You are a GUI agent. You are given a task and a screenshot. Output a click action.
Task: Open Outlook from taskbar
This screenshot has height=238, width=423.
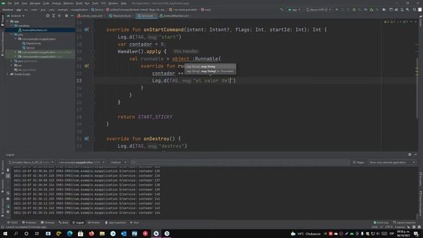click(124, 233)
